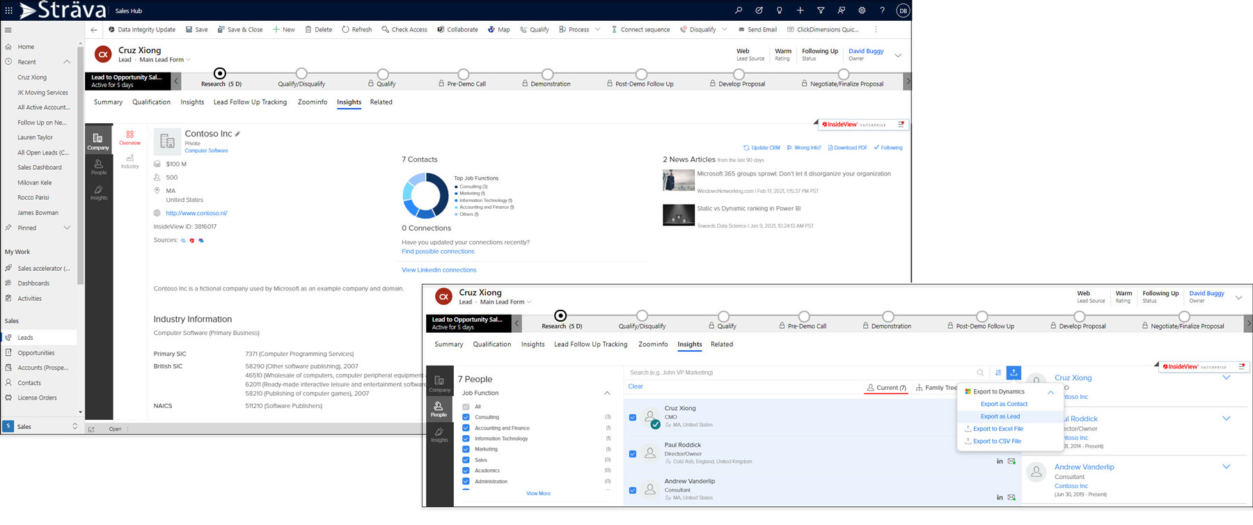Uncheck the Information Technology job function
The height and width of the screenshot is (525, 1253).
pyautogui.click(x=466, y=439)
